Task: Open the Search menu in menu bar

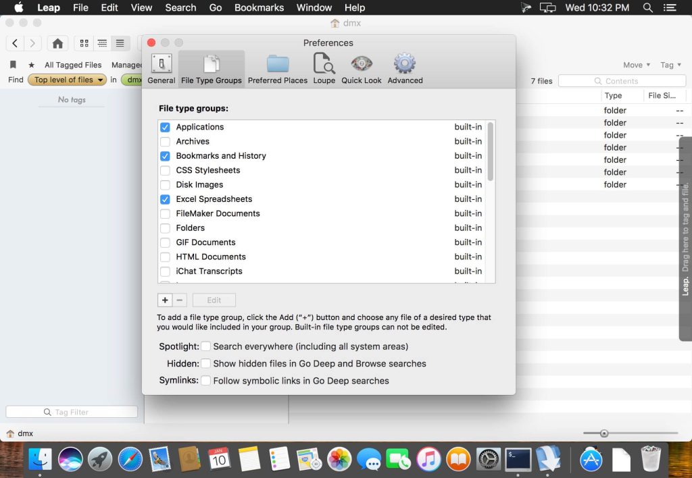Action: tap(180, 8)
